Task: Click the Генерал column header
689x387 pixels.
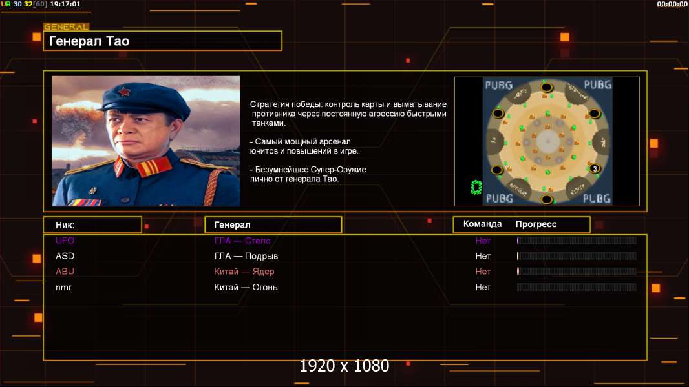Action: (273, 225)
